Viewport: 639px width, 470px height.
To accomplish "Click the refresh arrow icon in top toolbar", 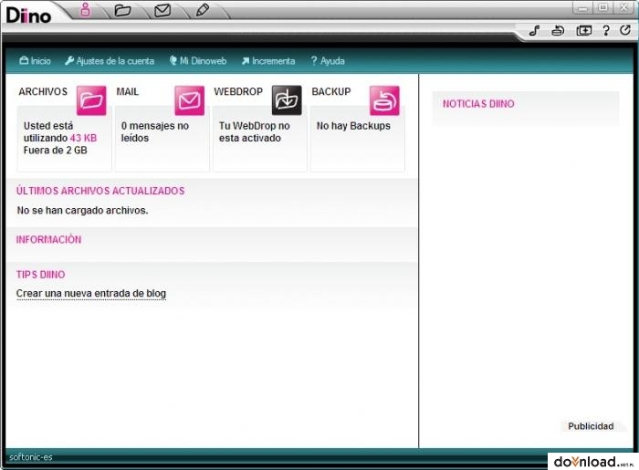I will click(x=625, y=30).
